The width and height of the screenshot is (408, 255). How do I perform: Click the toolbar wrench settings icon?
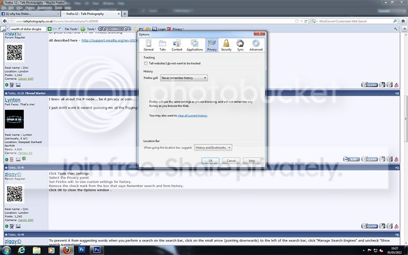[396, 29]
